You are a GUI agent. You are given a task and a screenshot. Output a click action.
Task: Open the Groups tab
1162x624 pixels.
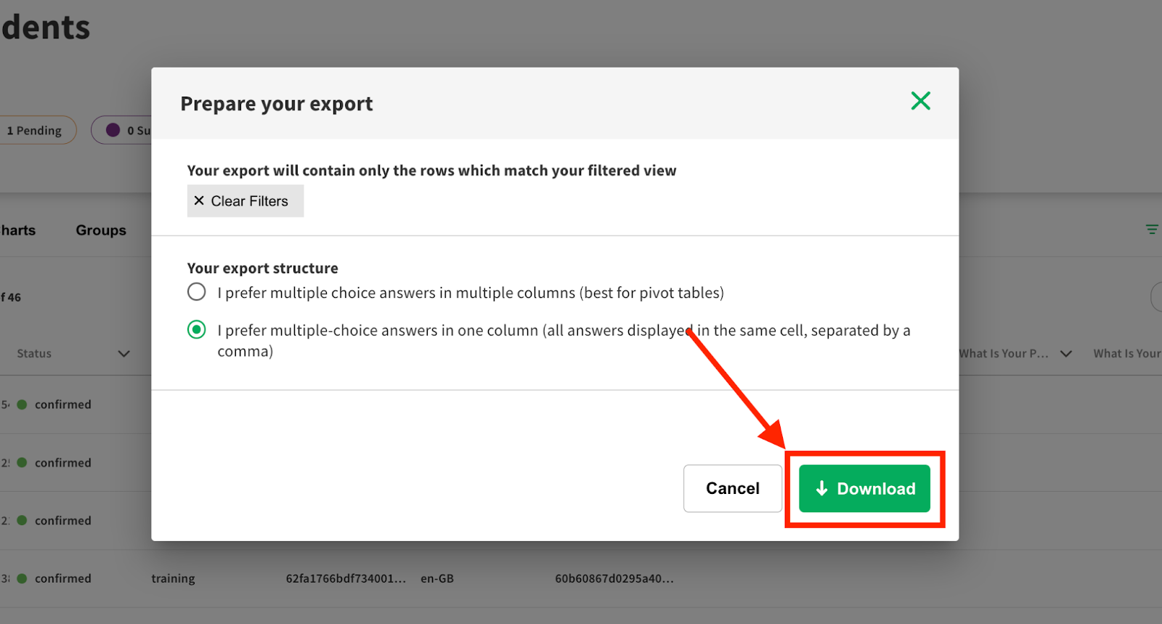(101, 230)
